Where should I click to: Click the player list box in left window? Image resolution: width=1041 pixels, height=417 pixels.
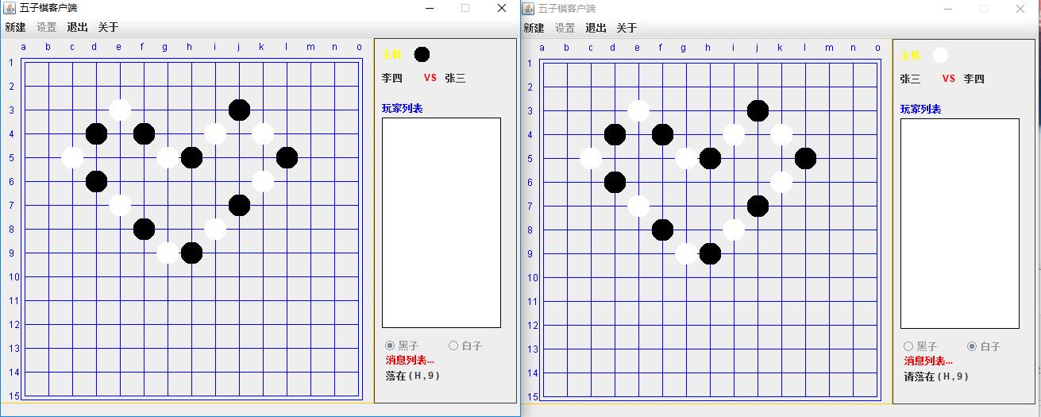(x=441, y=222)
